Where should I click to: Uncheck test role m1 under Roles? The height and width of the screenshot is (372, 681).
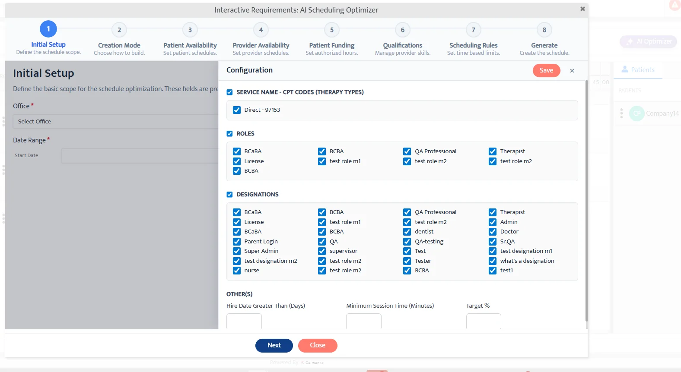[x=322, y=161]
